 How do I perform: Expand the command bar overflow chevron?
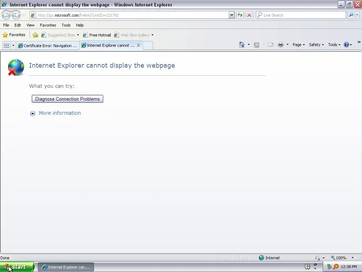[x=359, y=42]
